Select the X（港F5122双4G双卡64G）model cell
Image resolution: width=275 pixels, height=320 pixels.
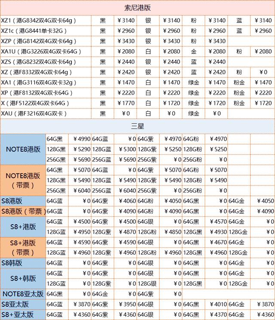(x=46, y=103)
